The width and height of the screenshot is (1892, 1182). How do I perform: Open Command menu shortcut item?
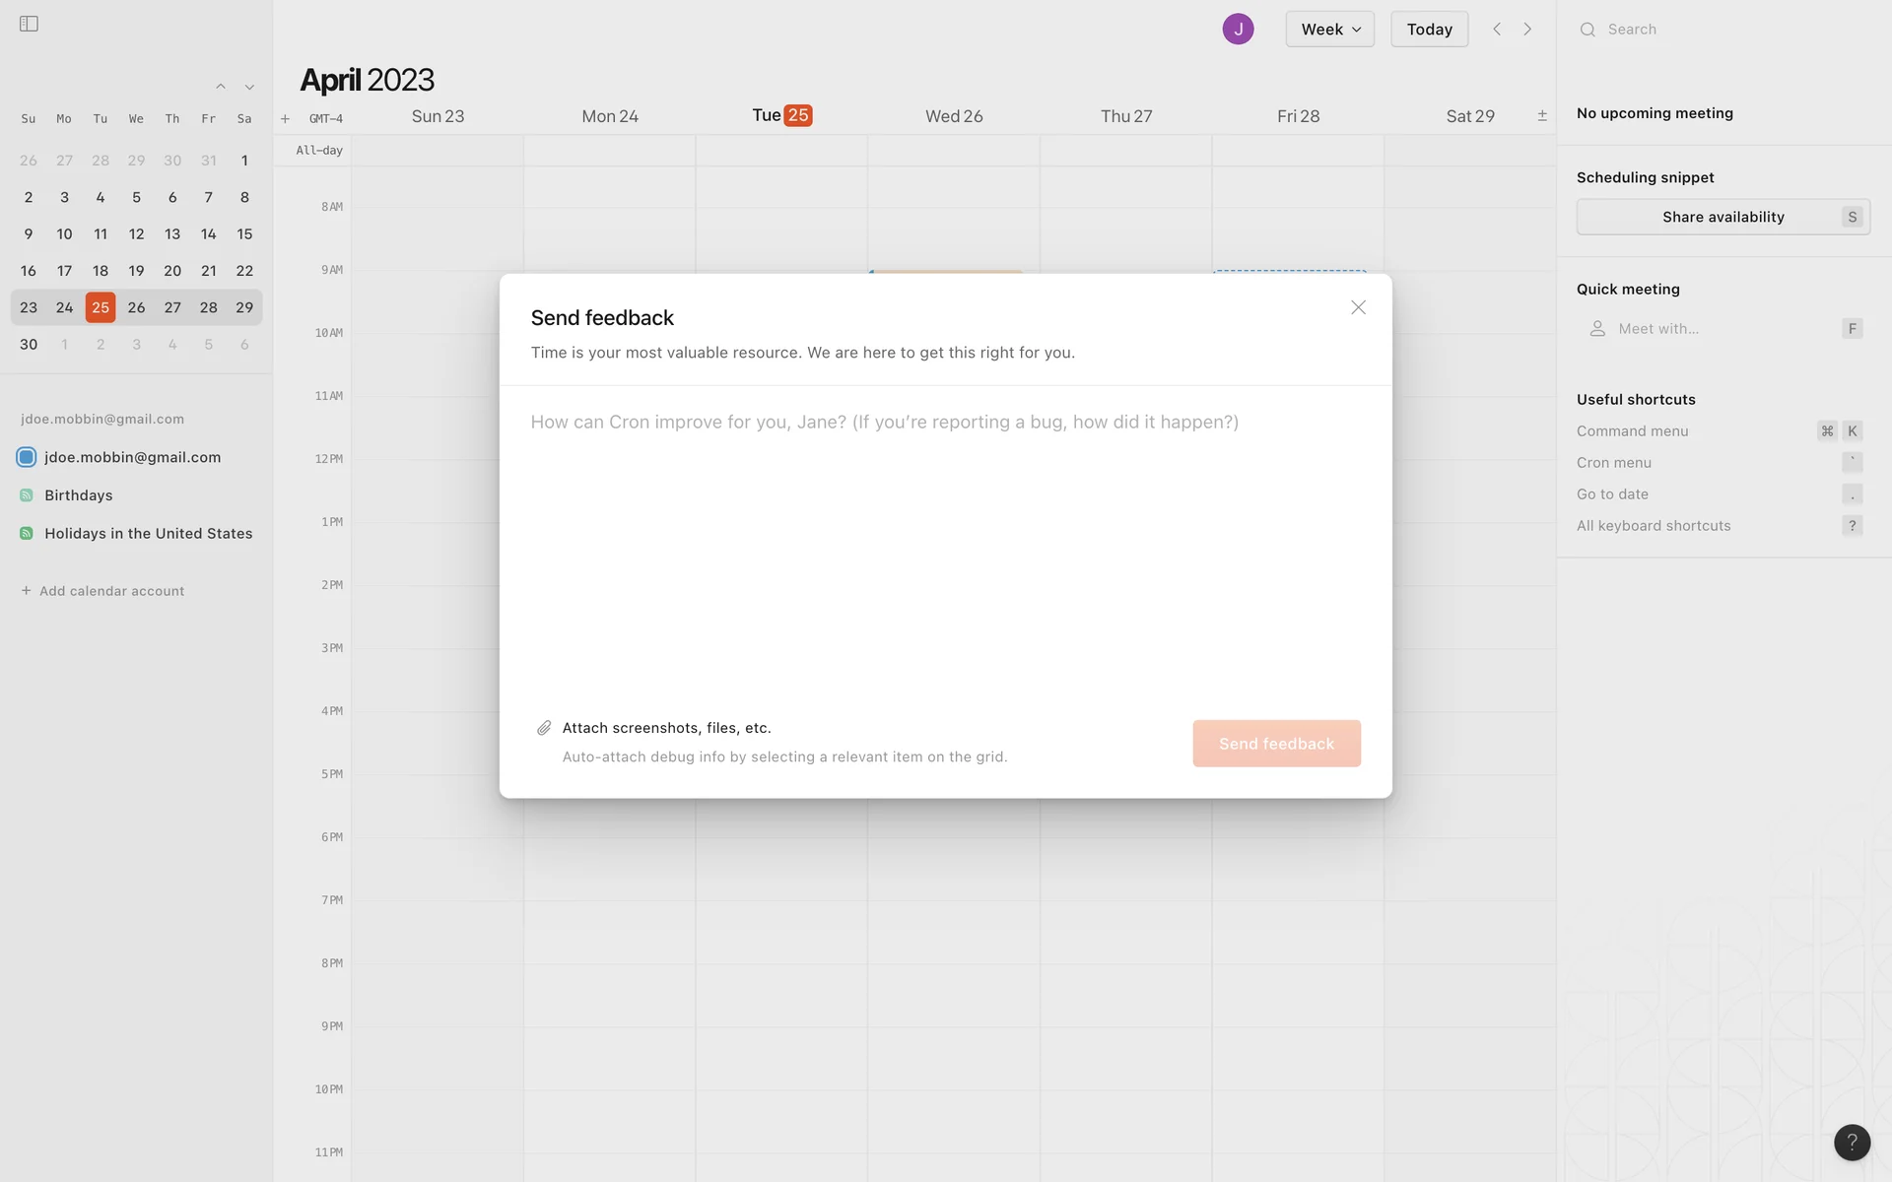(1632, 430)
